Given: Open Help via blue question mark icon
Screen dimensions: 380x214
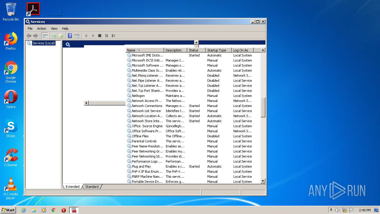Looking at the screenshot, I should 70,36.
